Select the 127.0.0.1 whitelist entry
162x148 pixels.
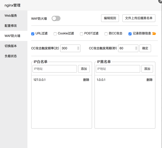(40, 80)
